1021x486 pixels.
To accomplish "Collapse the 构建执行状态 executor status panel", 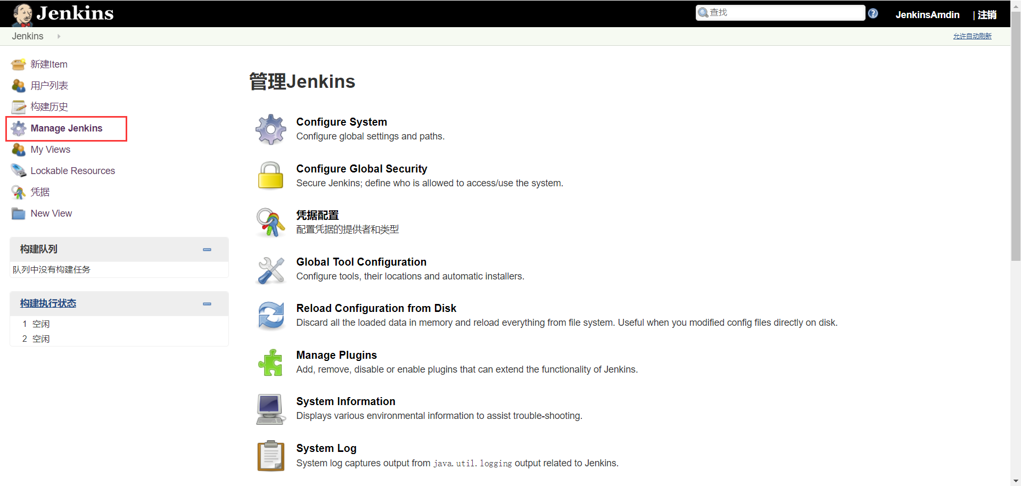I will (207, 304).
